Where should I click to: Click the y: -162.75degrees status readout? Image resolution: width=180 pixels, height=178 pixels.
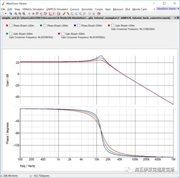pos(40,176)
